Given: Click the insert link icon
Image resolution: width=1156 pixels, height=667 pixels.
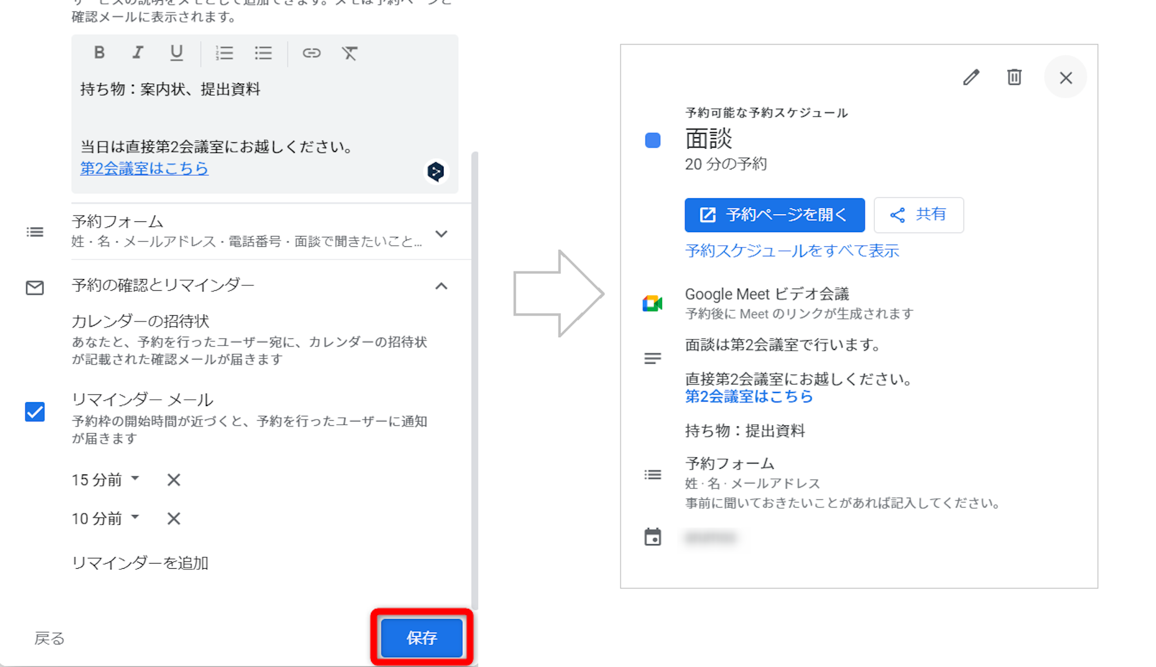Looking at the screenshot, I should point(311,53).
